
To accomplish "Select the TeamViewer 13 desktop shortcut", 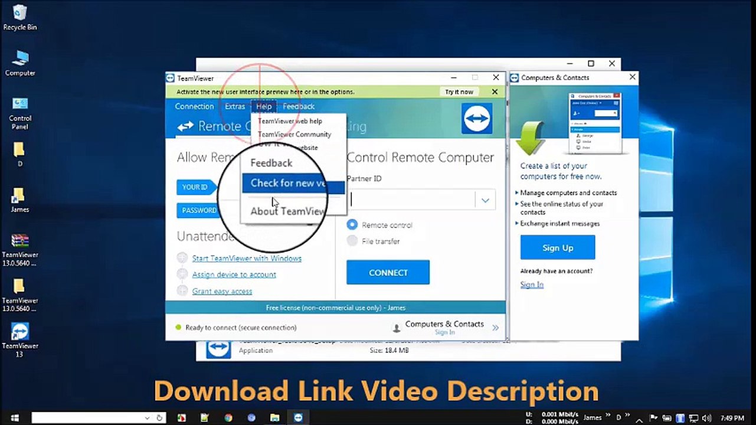I will pyautogui.click(x=20, y=340).
